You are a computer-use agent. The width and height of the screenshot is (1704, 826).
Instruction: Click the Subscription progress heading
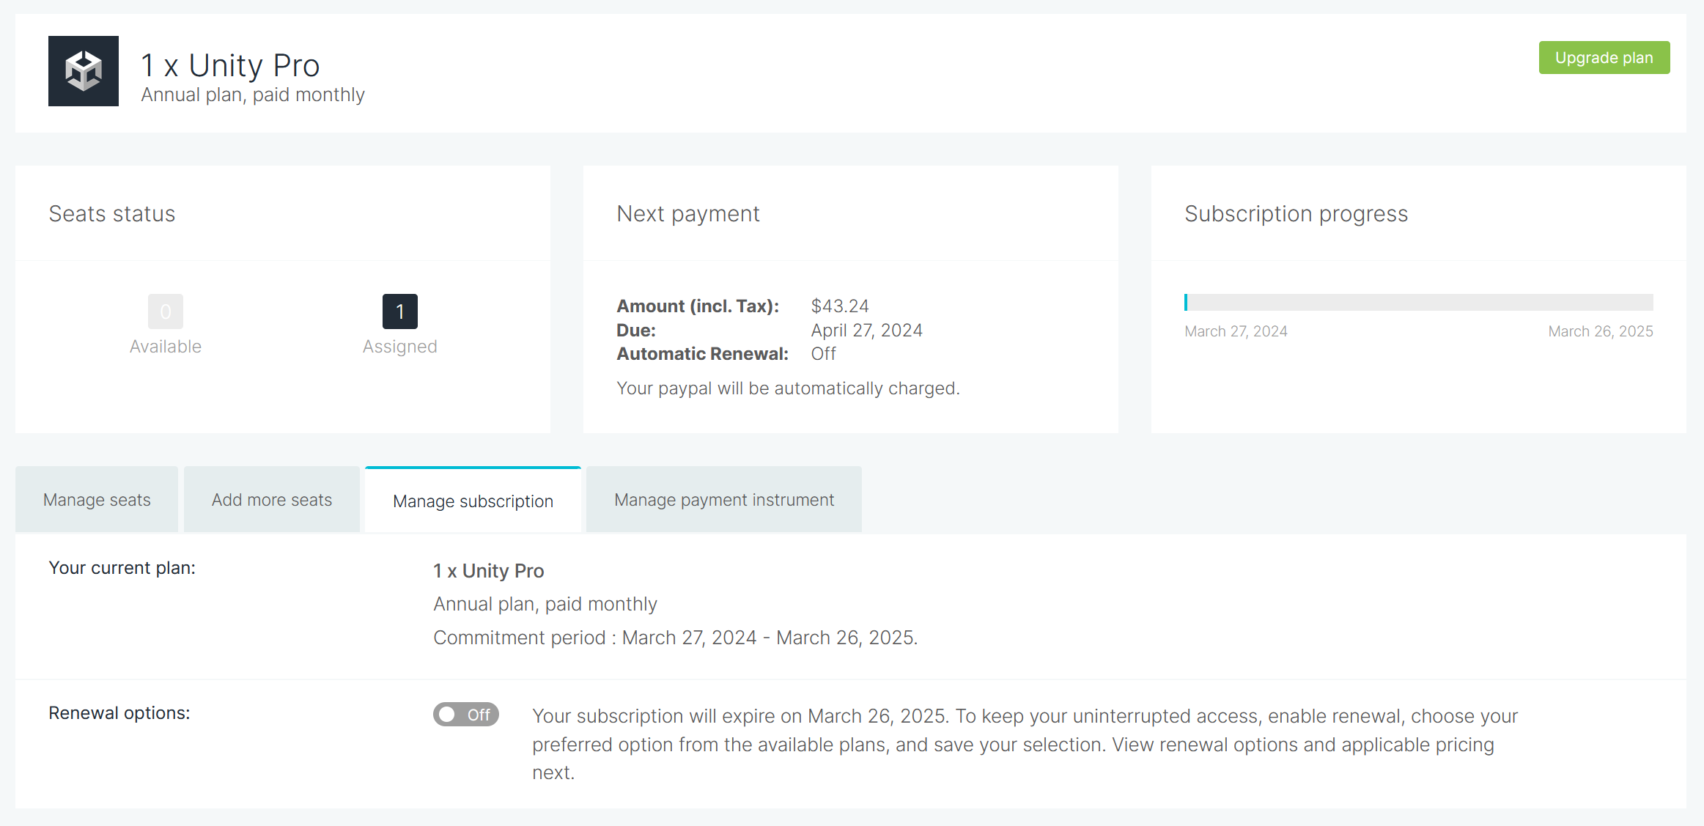tap(1296, 214)
